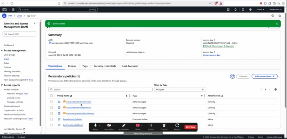This screenshot has height=139, width=287.
Task: Copy the user ARN with copy icon
Action: point(50,43)
